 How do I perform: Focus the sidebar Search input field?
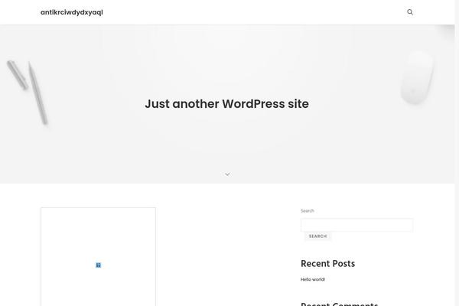356,225
